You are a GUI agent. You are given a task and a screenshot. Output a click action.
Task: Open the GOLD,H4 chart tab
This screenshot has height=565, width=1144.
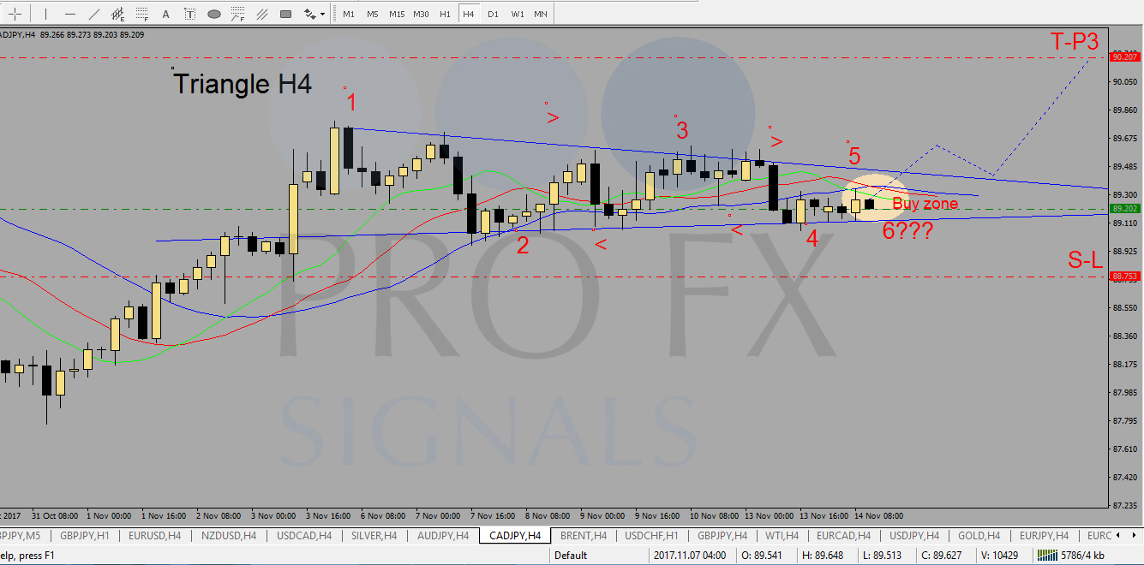[x=977, y=536]
